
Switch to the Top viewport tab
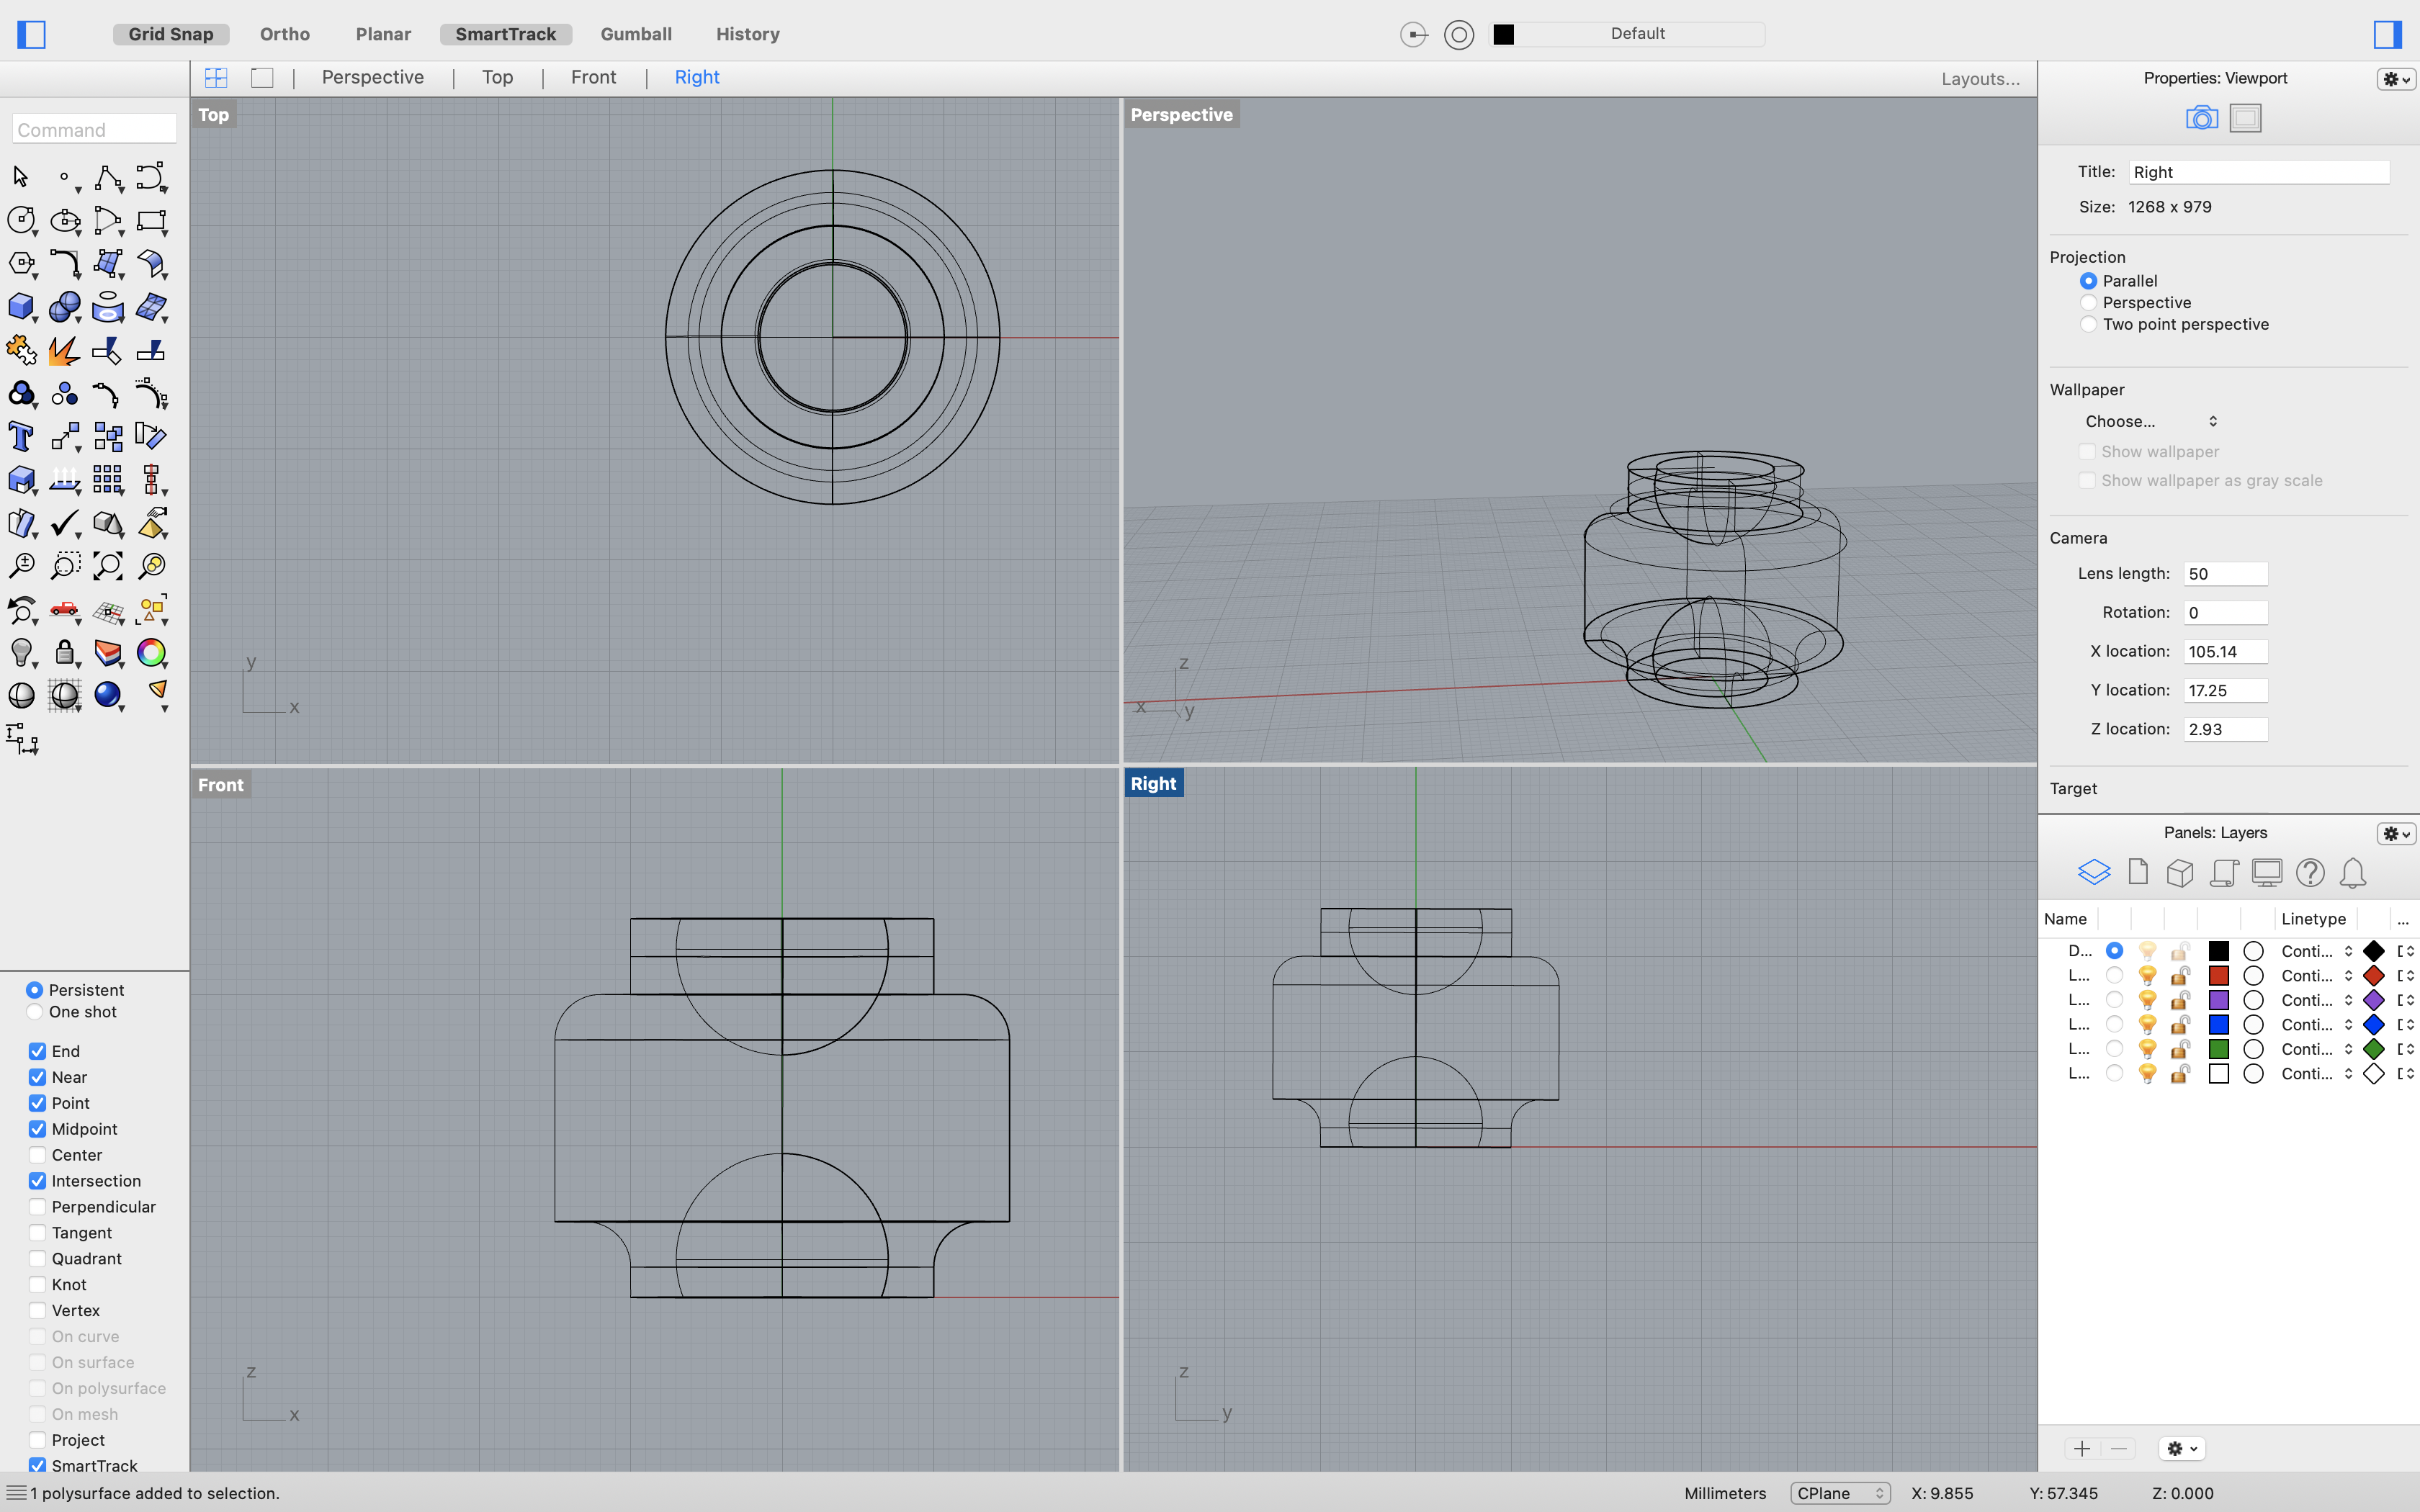click(497, 78)
